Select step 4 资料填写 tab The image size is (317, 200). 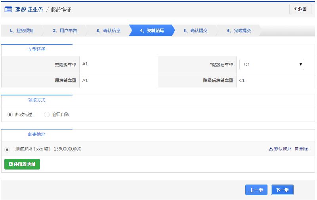pyautogui.click(x=151, y=30)
